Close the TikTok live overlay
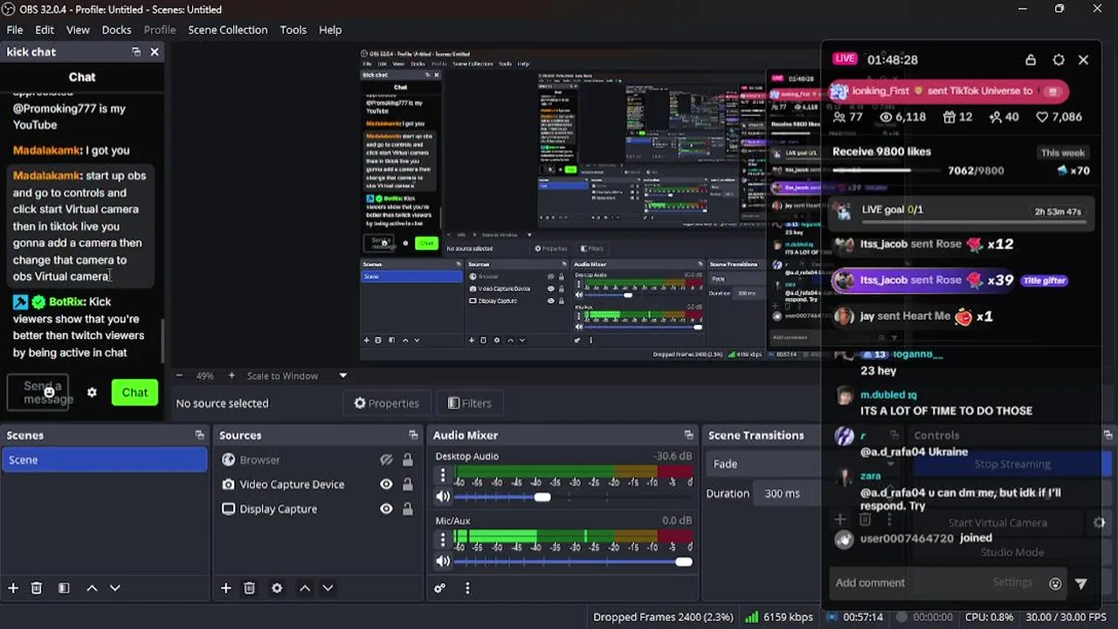 pyautogui.click(x=1083, y=59)
